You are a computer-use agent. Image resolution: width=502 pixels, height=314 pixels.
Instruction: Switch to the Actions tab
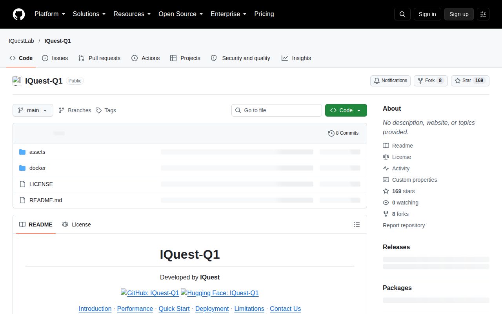tap(146, 58)
